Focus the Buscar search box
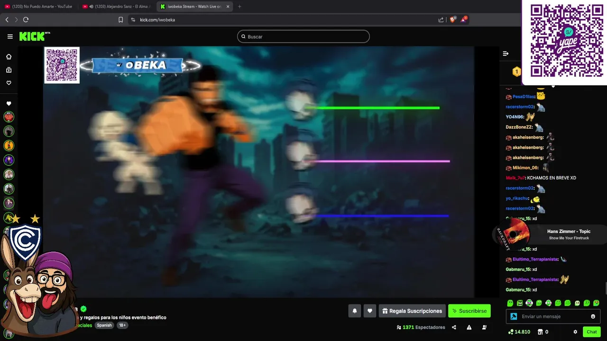 pos(303,36)
